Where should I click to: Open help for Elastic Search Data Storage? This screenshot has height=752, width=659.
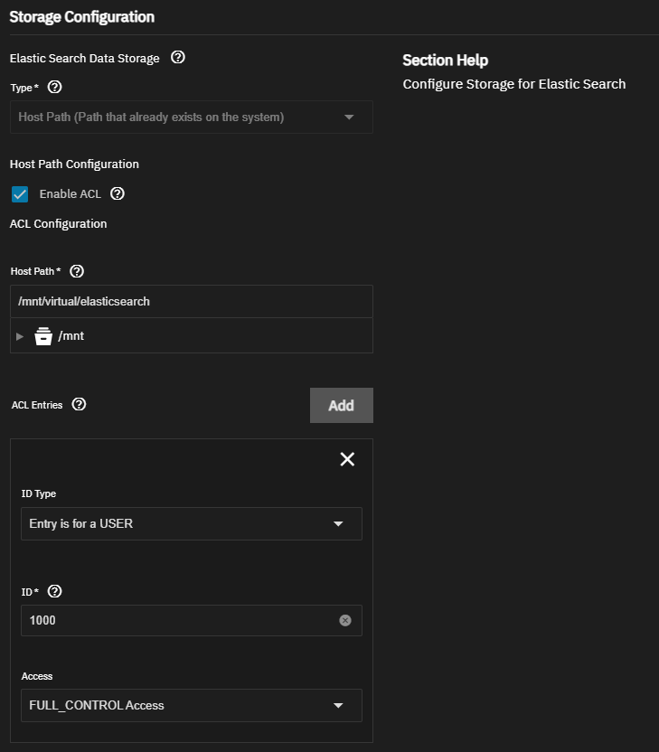(x=178, y=58)
